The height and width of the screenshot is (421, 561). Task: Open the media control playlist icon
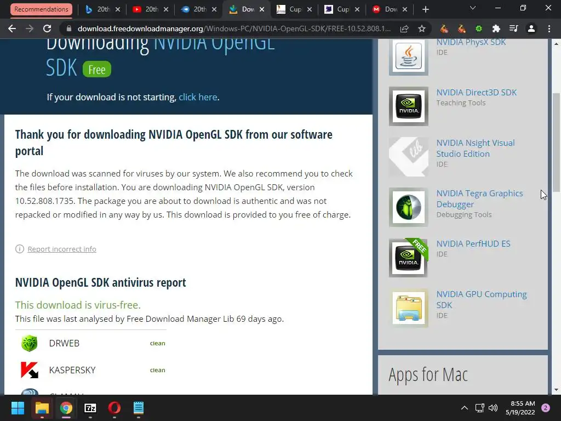514,29
